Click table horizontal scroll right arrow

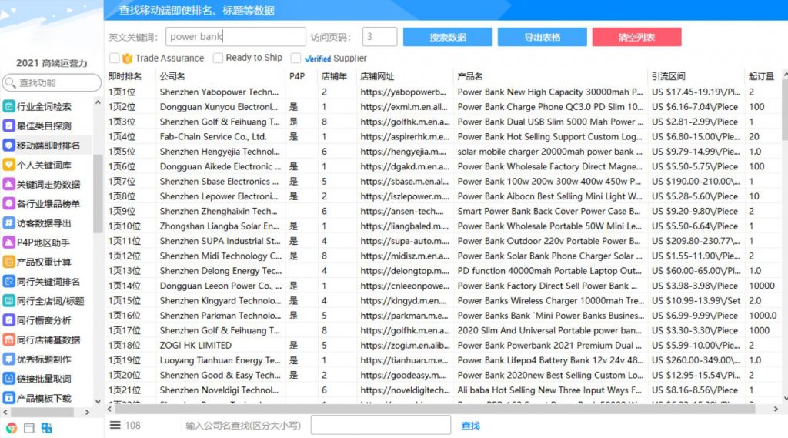pyautogui.click(x=776, y=410)
